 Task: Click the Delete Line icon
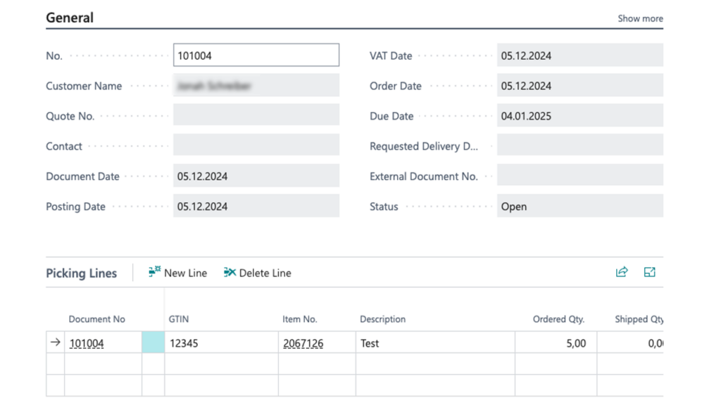(230, 272)
